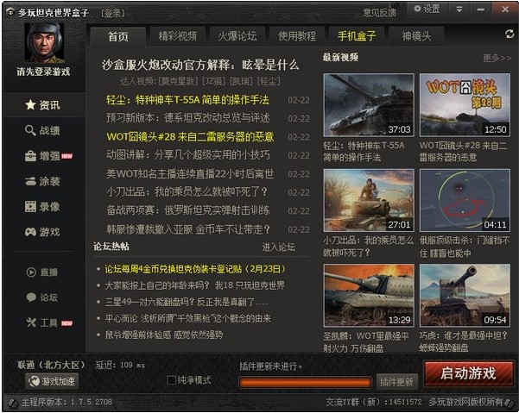The height and width of the screenshot is (413, 519).
Task: Click the 启动游戏 button
Action: (468, 373)
